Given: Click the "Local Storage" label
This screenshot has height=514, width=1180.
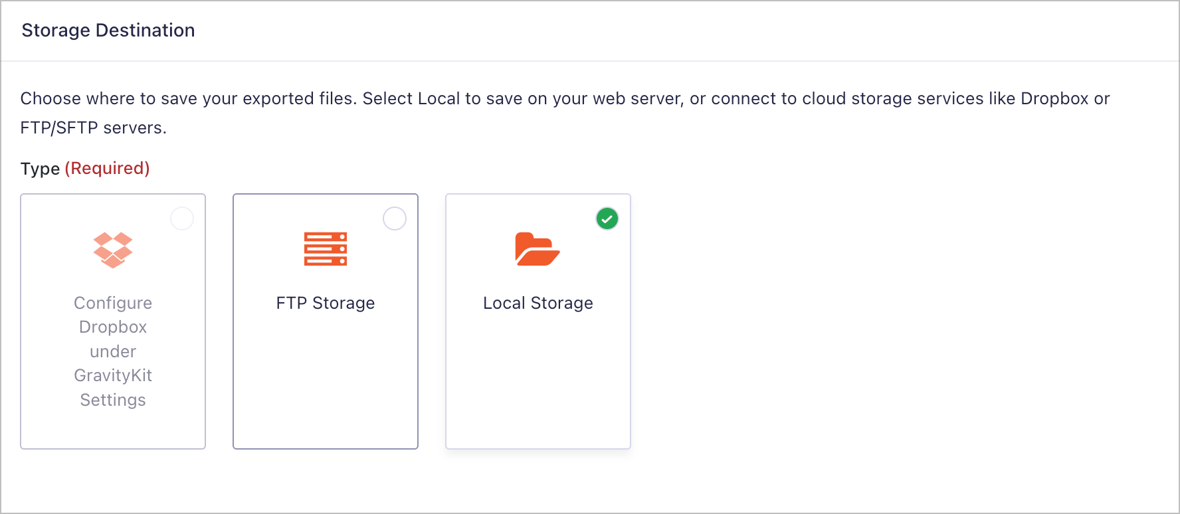Looking at the screenshot, I should (538, 303).
